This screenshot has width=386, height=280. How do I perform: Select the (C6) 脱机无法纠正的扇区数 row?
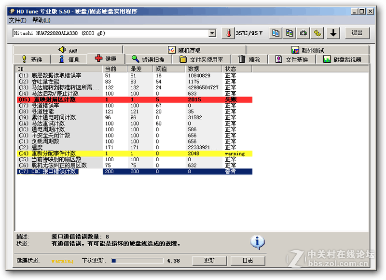tap(135, 165)
